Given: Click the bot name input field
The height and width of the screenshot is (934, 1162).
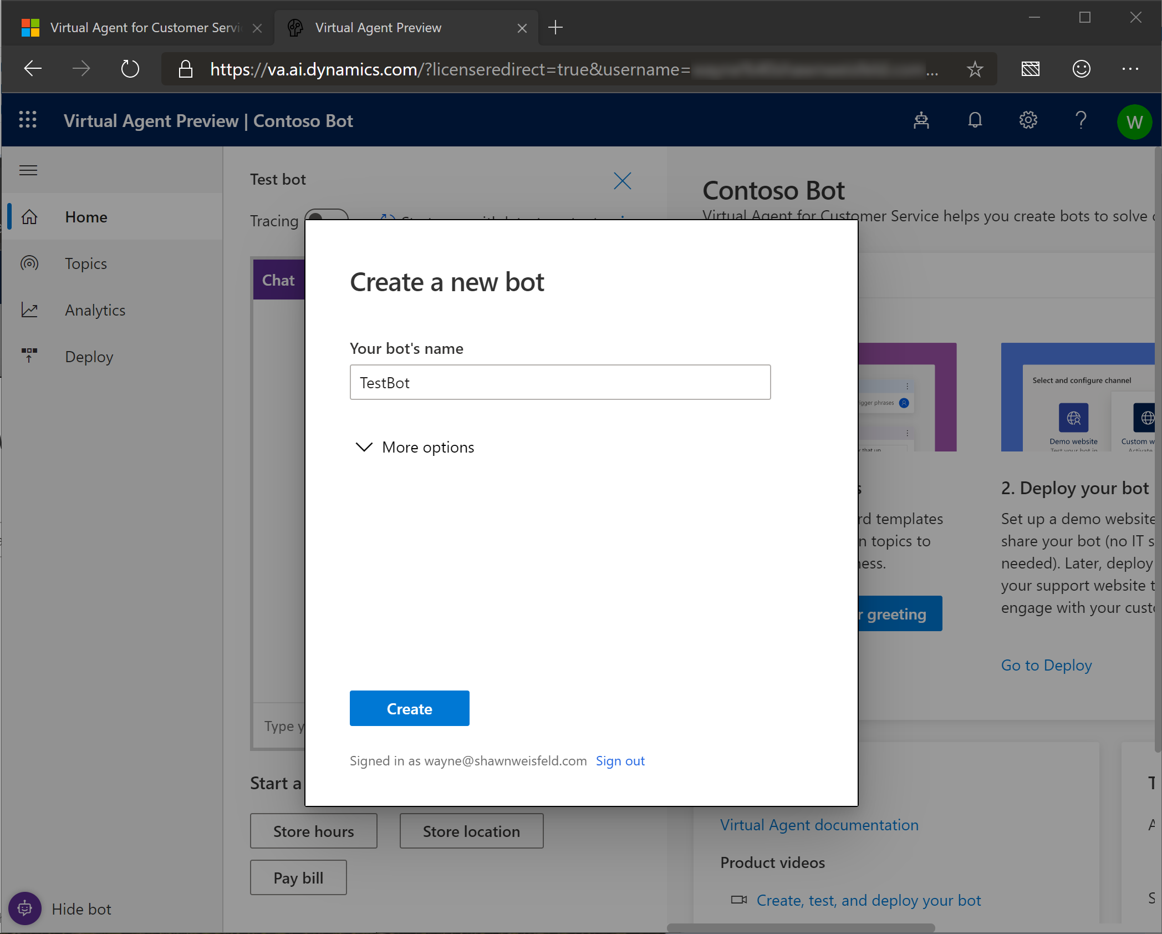Looking at the screenshot, I should coord(560,382).
